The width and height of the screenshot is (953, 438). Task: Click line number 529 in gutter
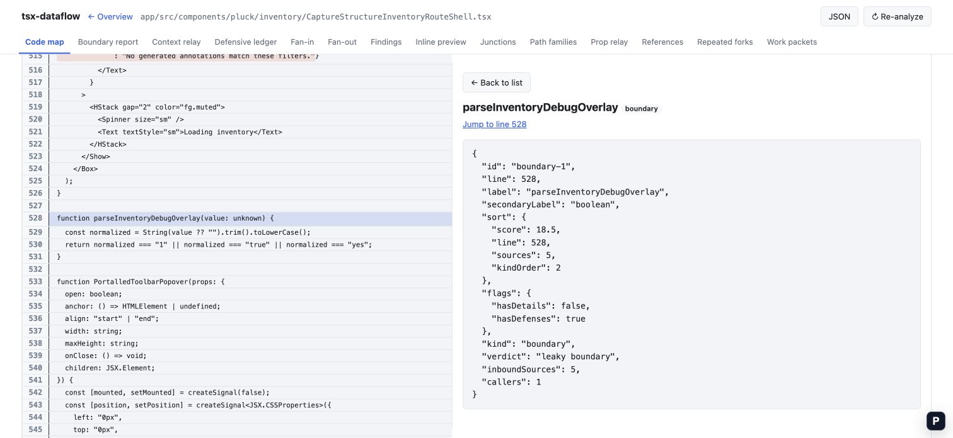coord(35,232)
